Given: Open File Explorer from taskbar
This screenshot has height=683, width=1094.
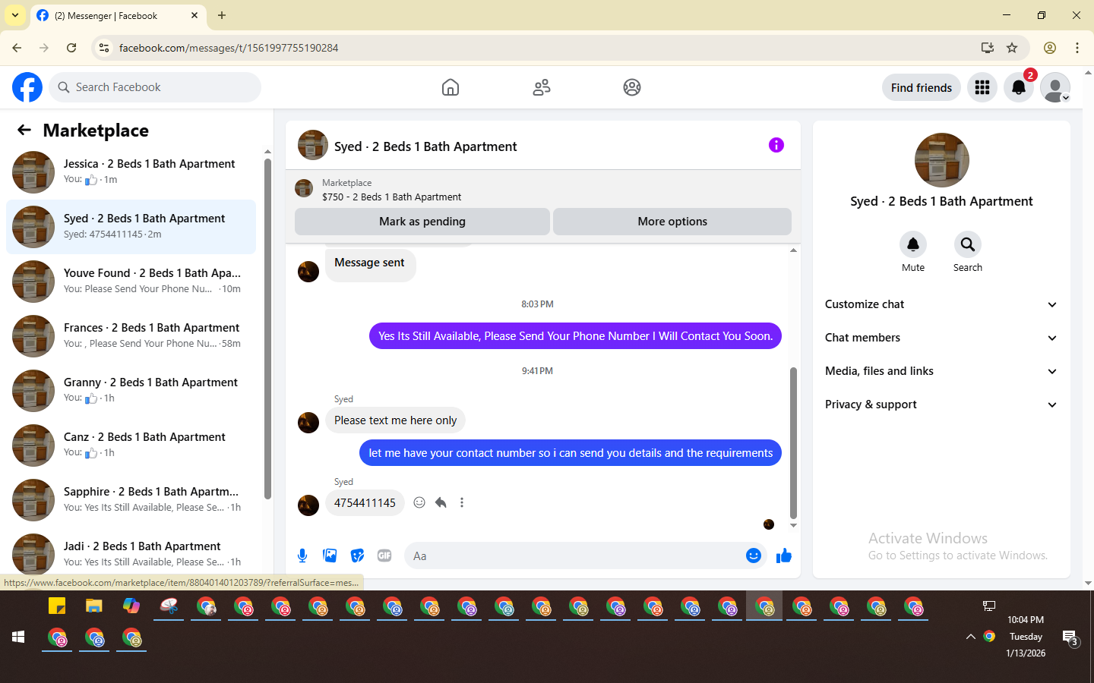Looking at the screenshot, I should pos(93,606).
